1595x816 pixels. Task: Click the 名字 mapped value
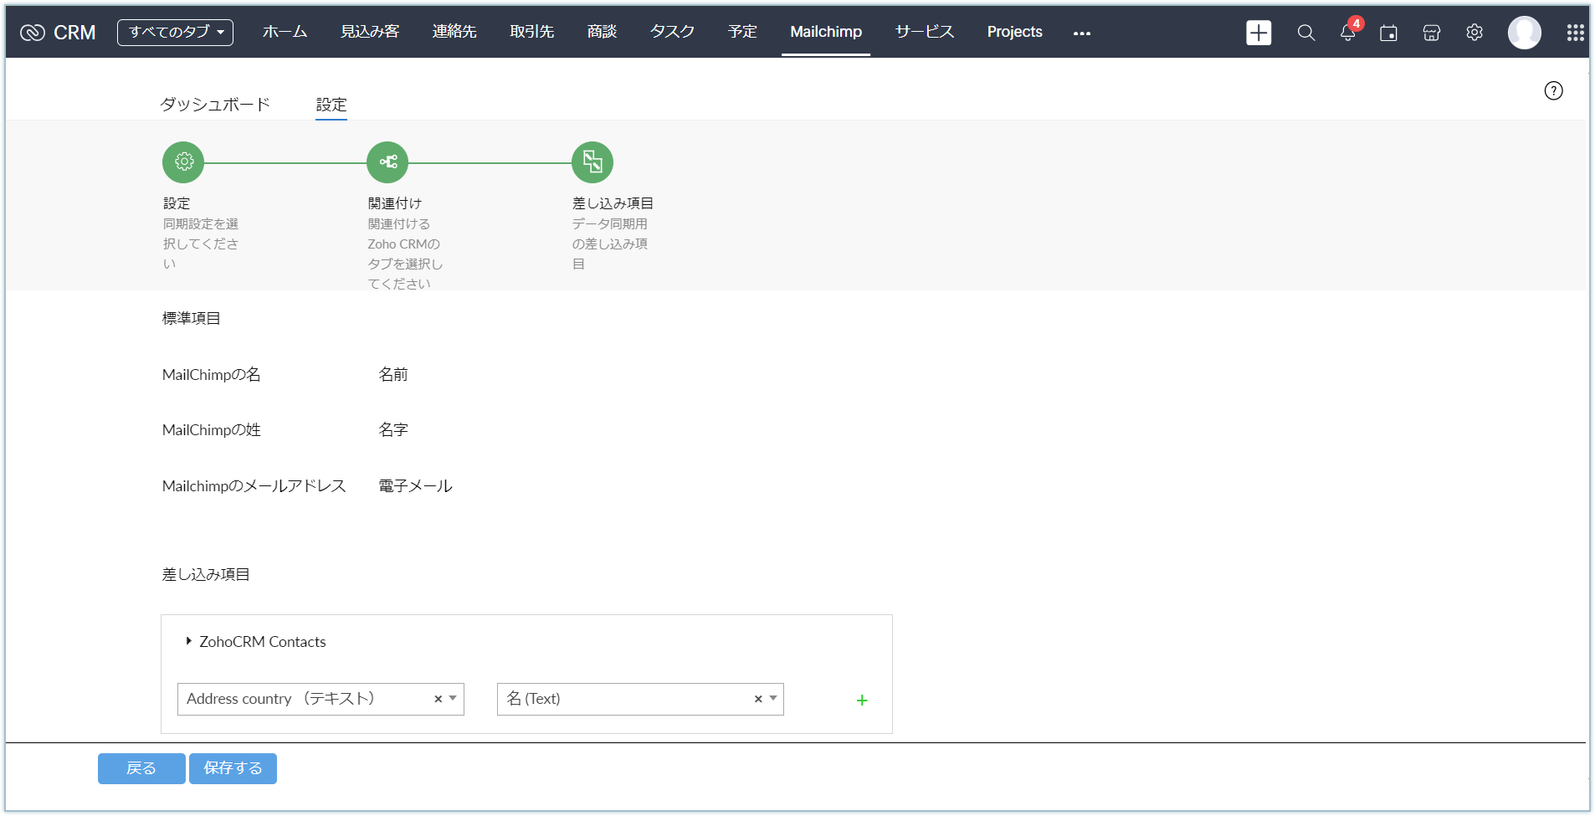pos(393,429)
